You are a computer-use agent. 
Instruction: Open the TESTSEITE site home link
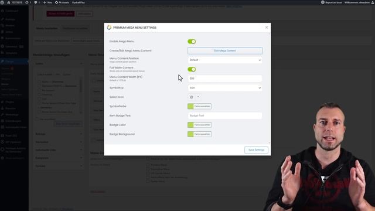pos(15,2)
